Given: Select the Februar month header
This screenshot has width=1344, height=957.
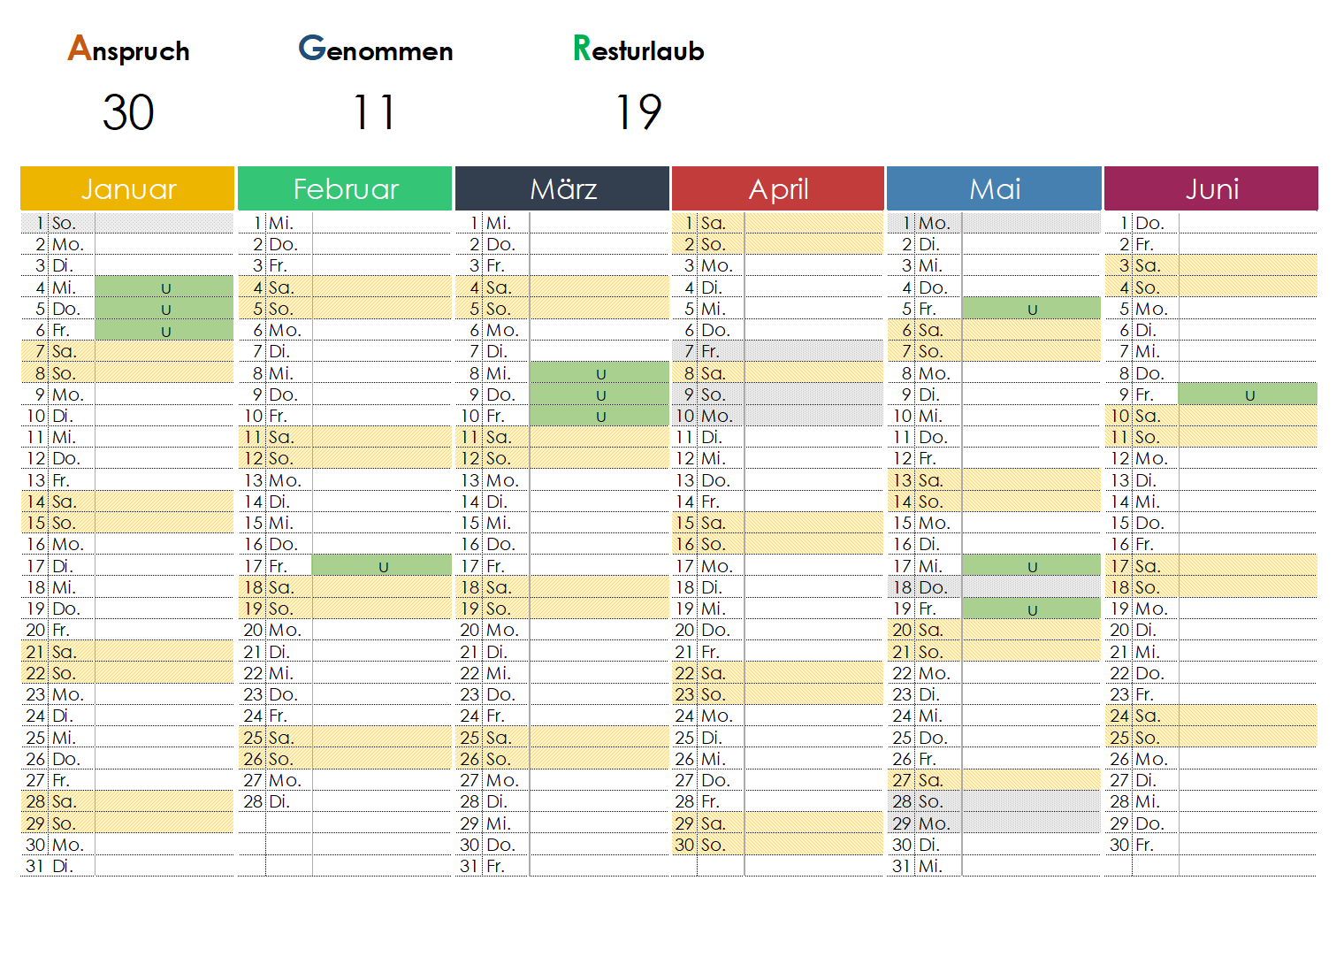Looking at the screenshot, I should pos(346,189).
